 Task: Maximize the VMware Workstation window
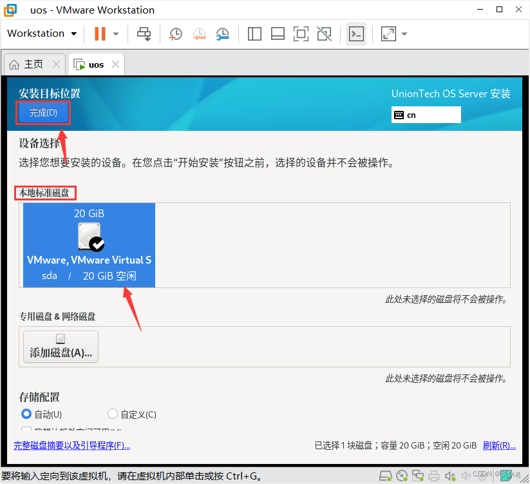499,10
